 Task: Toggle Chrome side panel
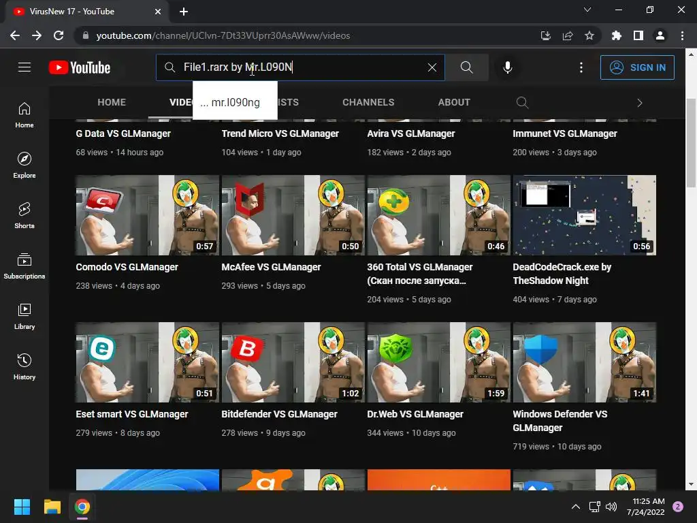(x=638, y=35)
